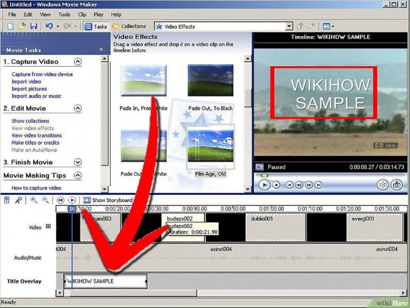Click How to capture video link

[37, 188]
